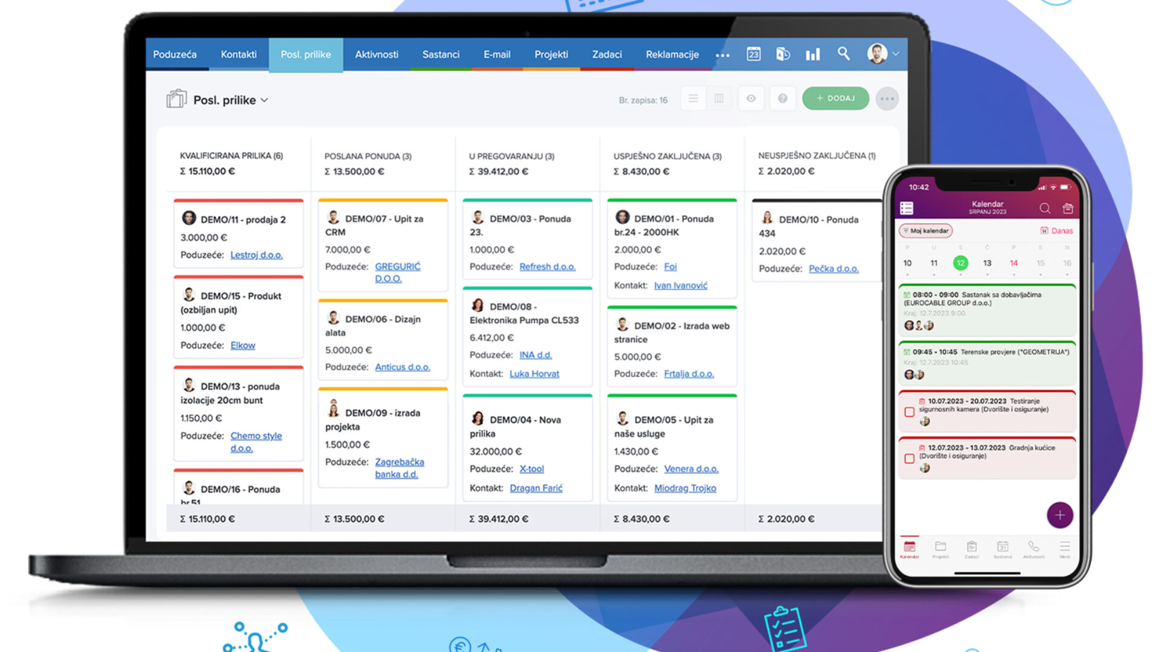This screenshot has width=1159, height=652.
Task: Click the search magnifier in navigation bar
Action: pos(843,54)
